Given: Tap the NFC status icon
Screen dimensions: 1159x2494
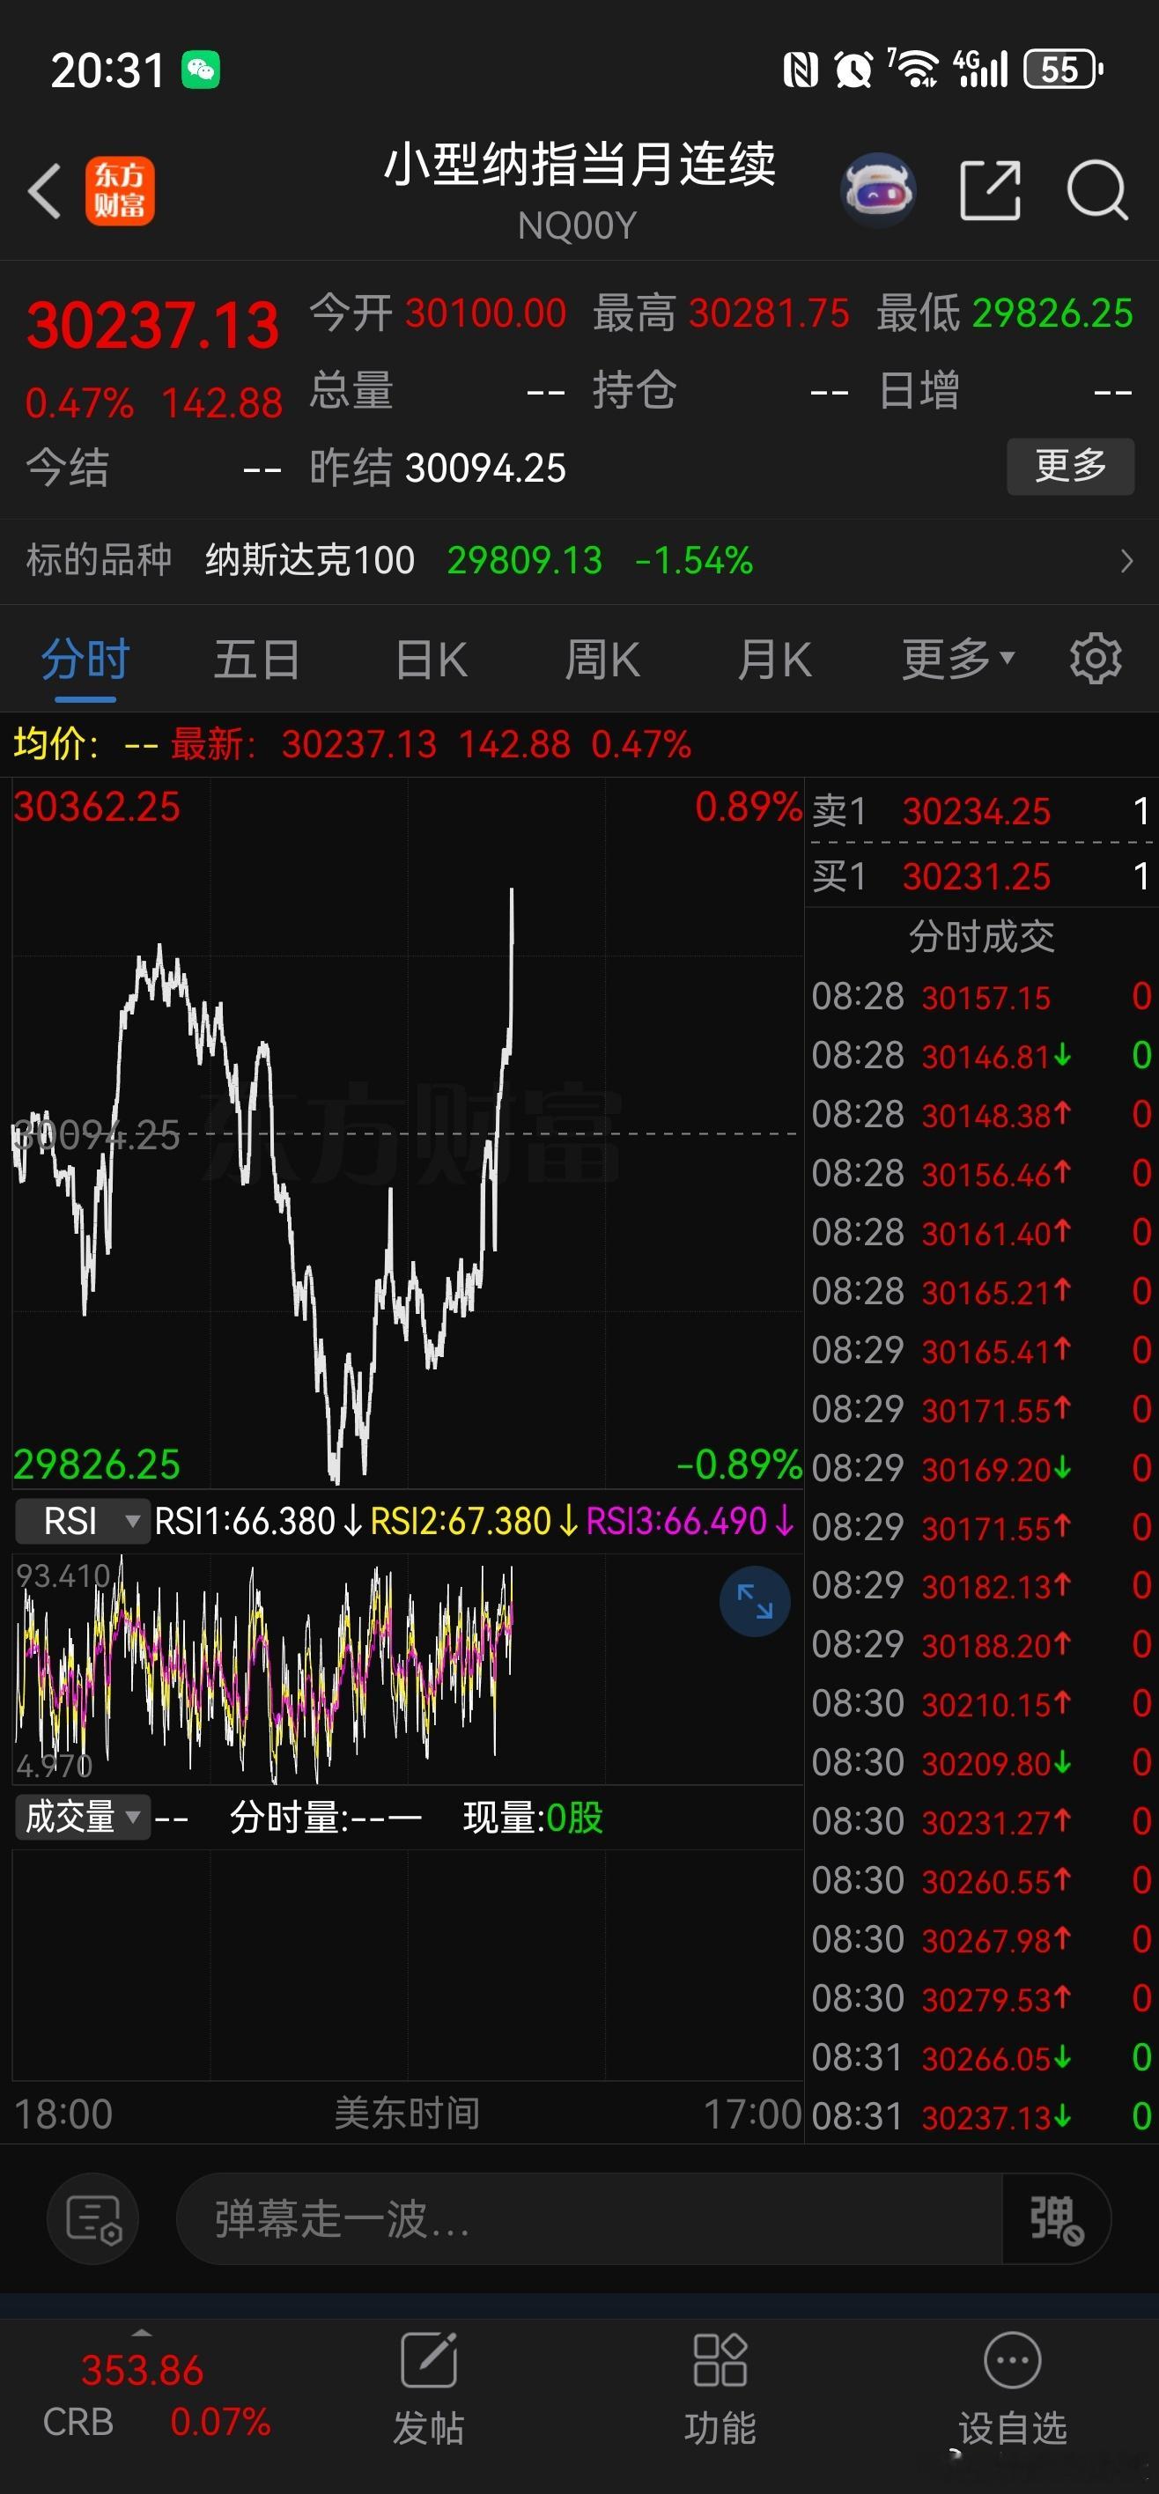Looking at the screenshot, I should coord(801,70).
